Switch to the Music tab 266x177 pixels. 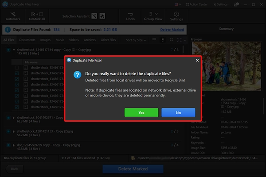(60, 40)
